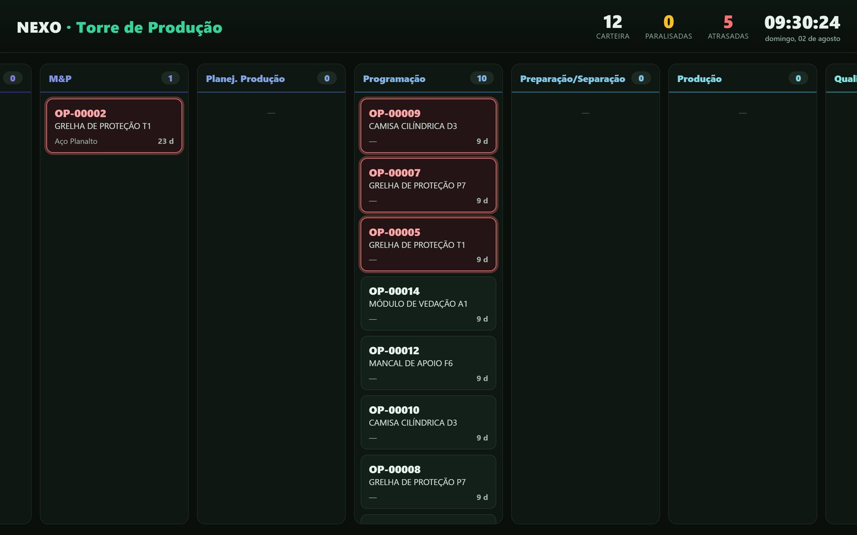Click the Paralisadas count '0'

click(x=668, y=23)
